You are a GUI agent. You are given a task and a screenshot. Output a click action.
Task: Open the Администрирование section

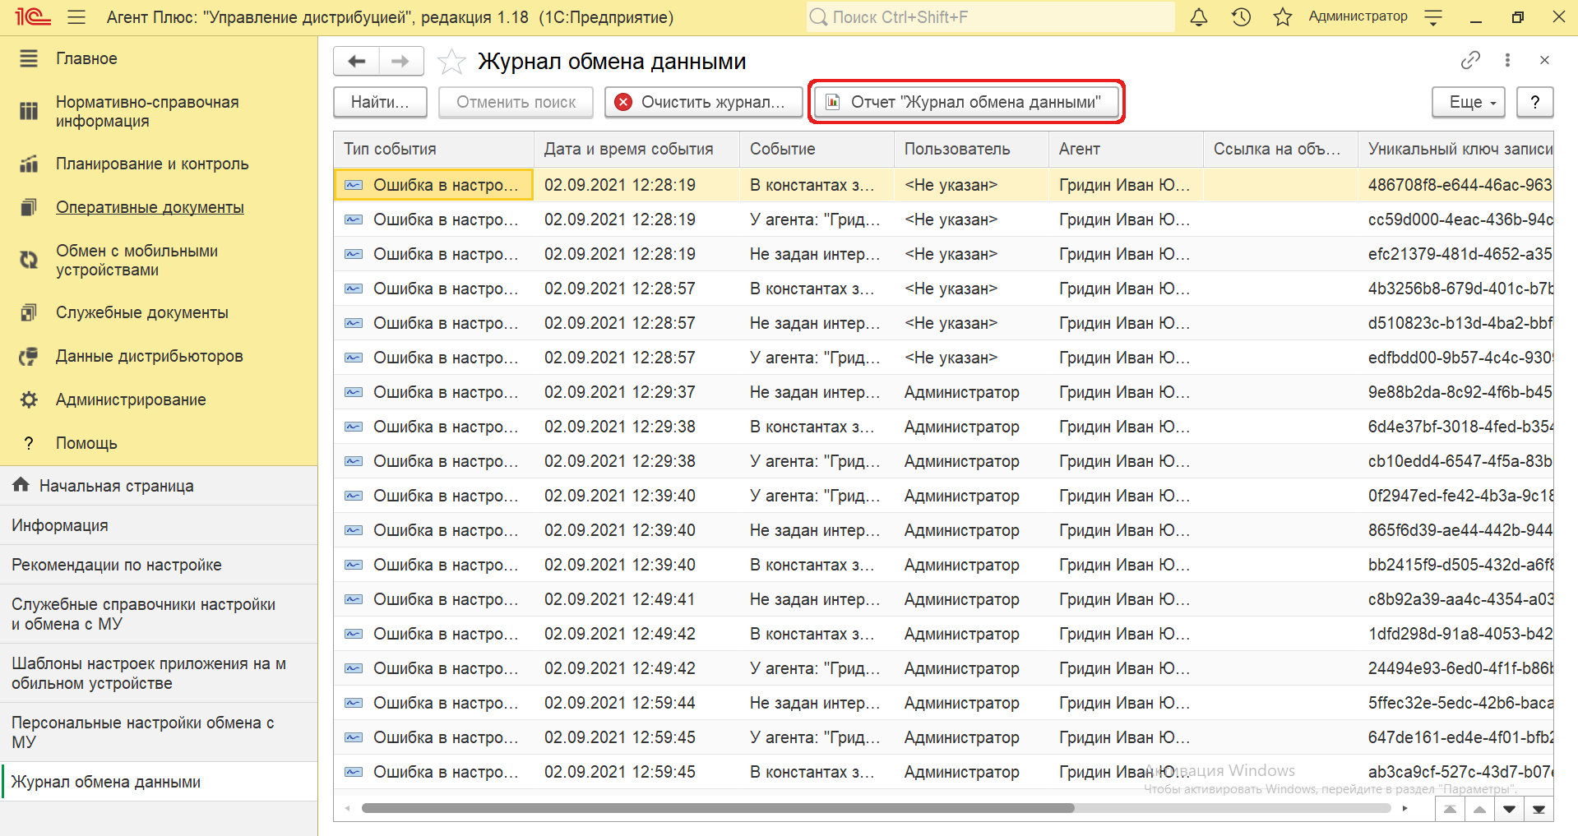tap(131, 400)
